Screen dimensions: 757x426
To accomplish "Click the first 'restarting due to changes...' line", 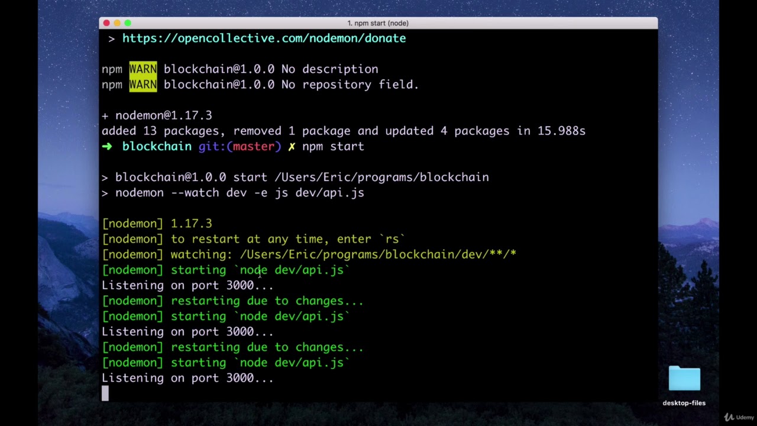I will pyautogui.click(x=233, y=301).
